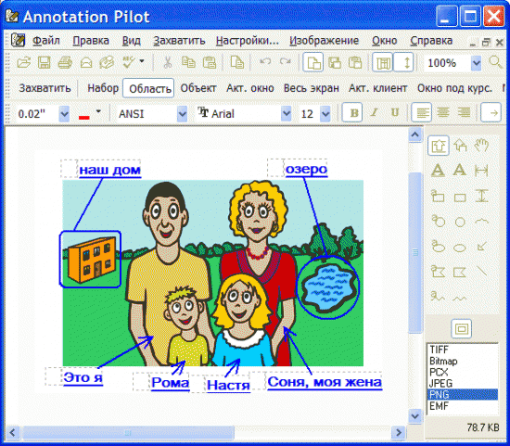Click the Cut scissors icon
Image resolution: width=510 pixels, height=446 pixels.
[168, 62]
